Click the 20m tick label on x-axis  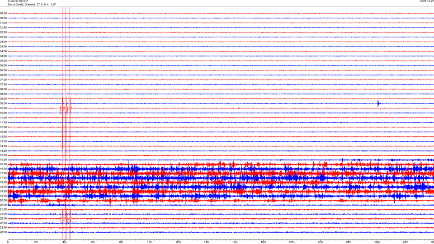(292, 242)
